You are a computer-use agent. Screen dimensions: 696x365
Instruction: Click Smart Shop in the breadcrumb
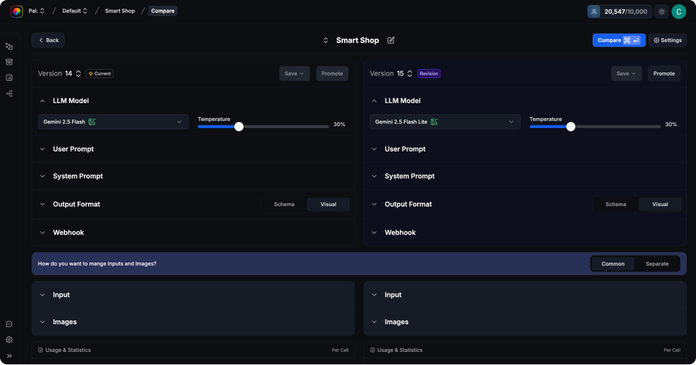tap(120, 11)
